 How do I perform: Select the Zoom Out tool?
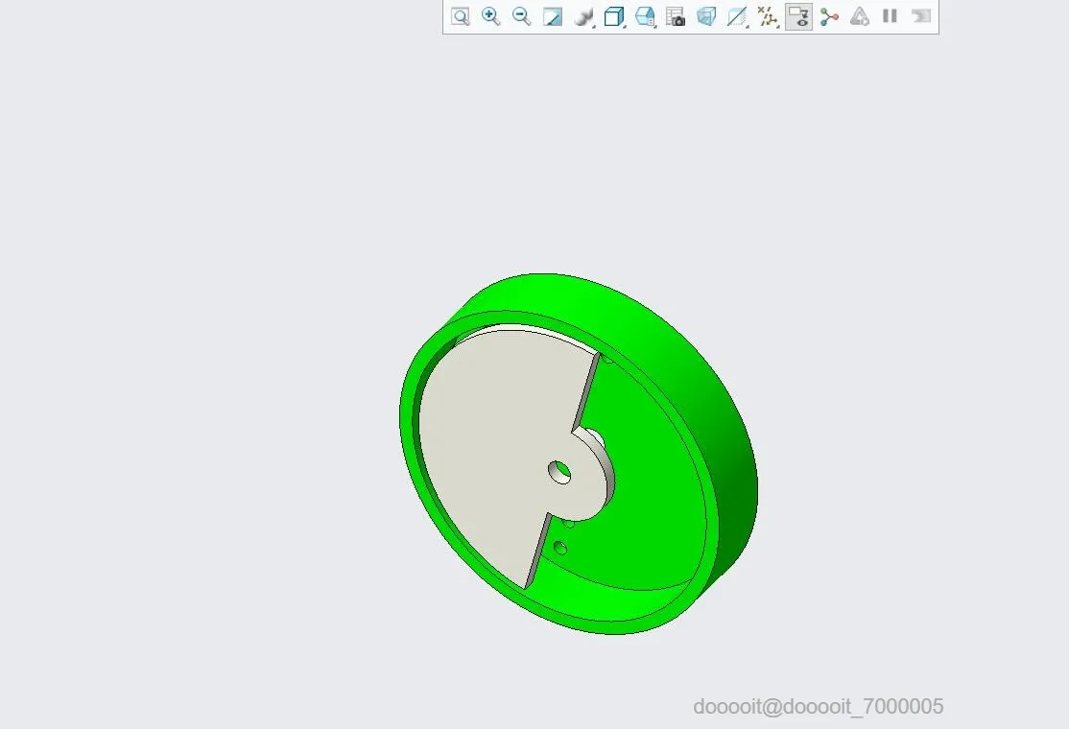[x=522, y=16]
